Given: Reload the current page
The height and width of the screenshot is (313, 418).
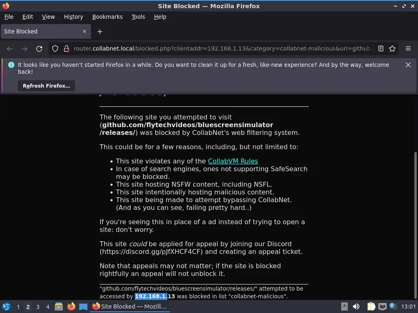Looking at the screenshot, I should pos(39,49).
